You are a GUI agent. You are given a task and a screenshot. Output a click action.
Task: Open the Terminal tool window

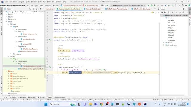tap(32, 97)
